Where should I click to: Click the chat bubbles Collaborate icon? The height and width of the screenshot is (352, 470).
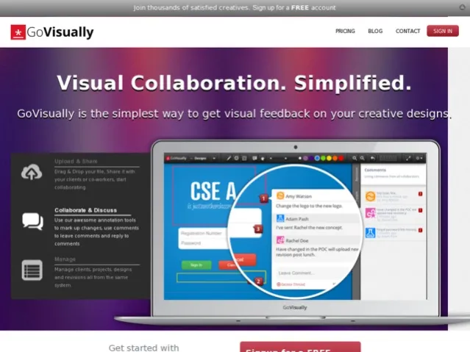coord(32,221)
